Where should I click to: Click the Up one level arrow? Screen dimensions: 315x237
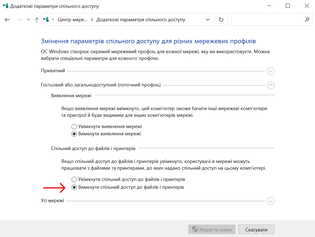tap(37, 20)
